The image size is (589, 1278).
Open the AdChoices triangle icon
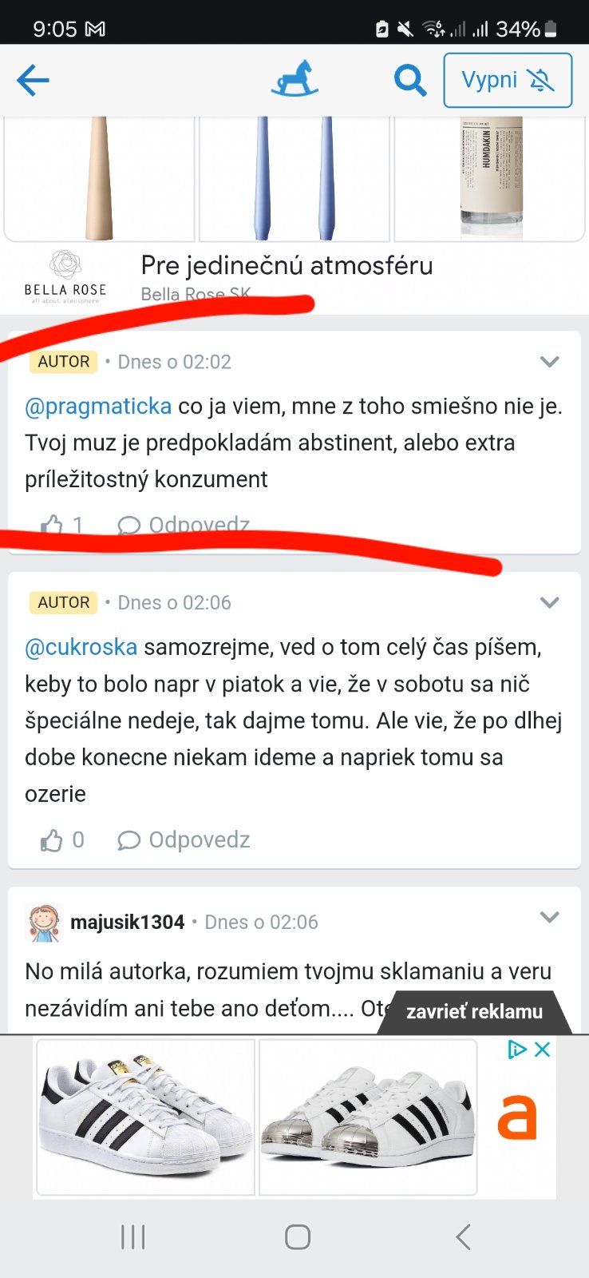[517, 1050]
